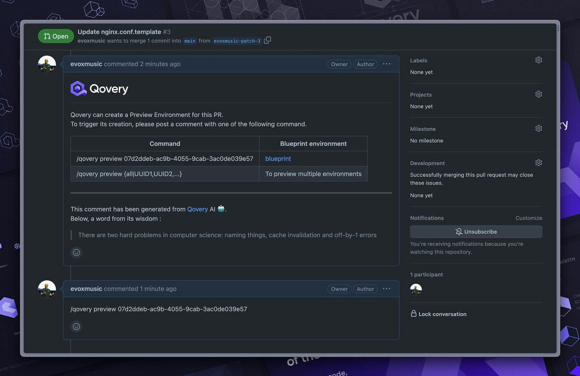Click the gear icon next to Development
The height and width of the screenshot is (376, 580).
tap(539, 163)
